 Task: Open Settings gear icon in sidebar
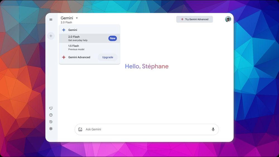[51, 129]
